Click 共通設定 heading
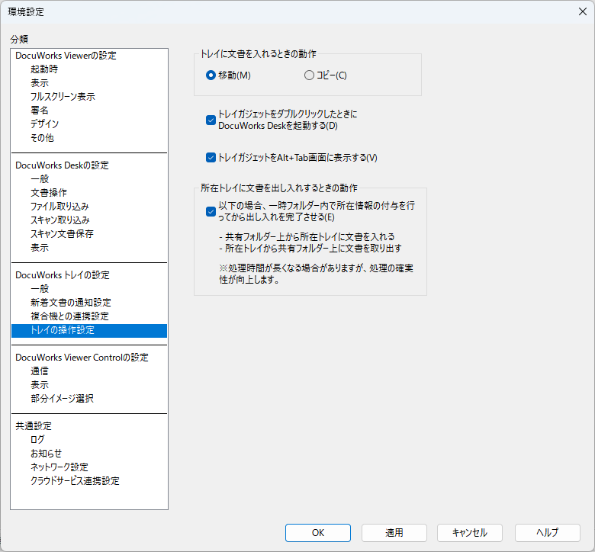Screen dimensions: 595x552 (x=34, y=425)
